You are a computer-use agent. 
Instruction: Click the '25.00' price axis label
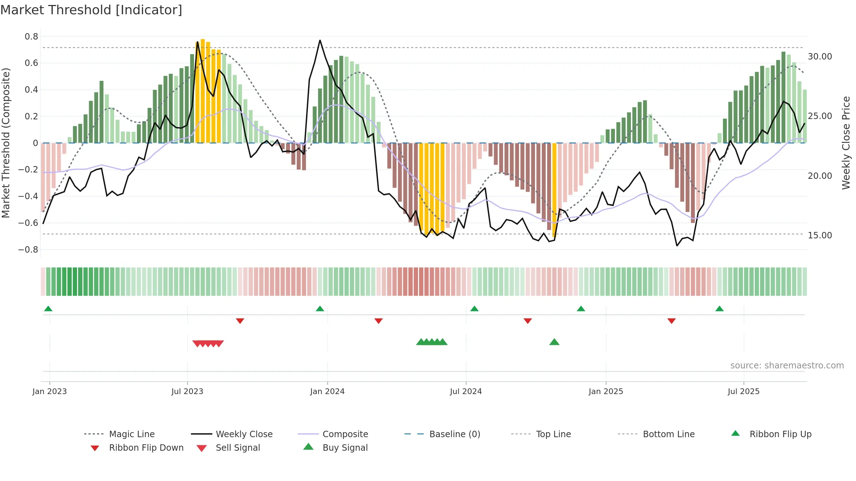(x=820, y=116)
